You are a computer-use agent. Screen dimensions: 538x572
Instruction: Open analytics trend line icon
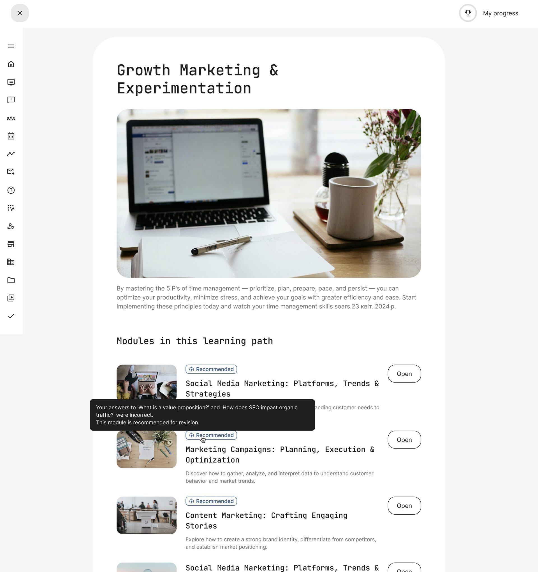tap(11, 154)
